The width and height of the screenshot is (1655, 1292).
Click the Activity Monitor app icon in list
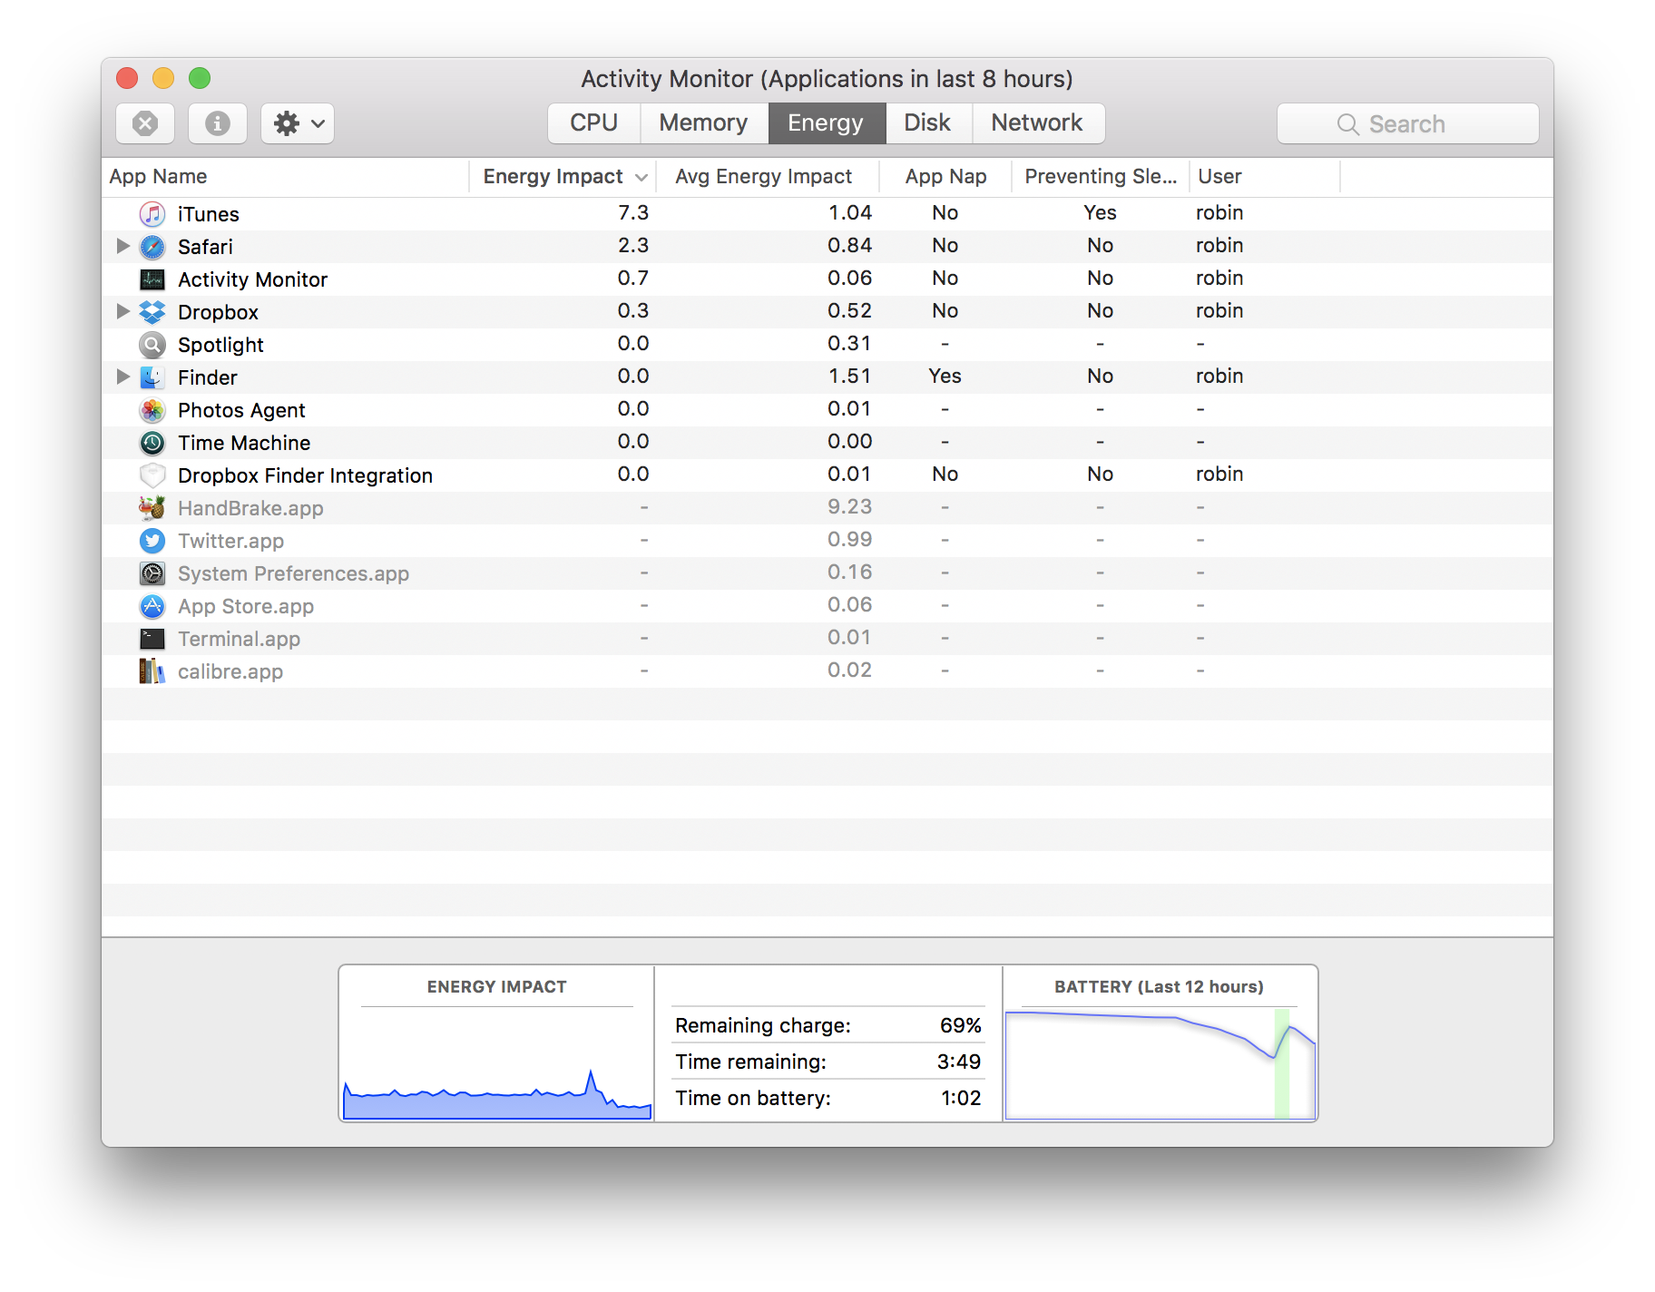pyautogui.click(x=152, y=279)
